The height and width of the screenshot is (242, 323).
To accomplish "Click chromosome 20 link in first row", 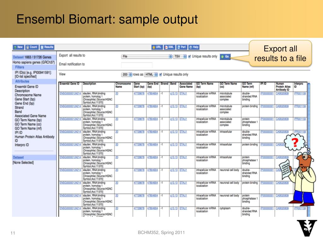I will point(117,94).
